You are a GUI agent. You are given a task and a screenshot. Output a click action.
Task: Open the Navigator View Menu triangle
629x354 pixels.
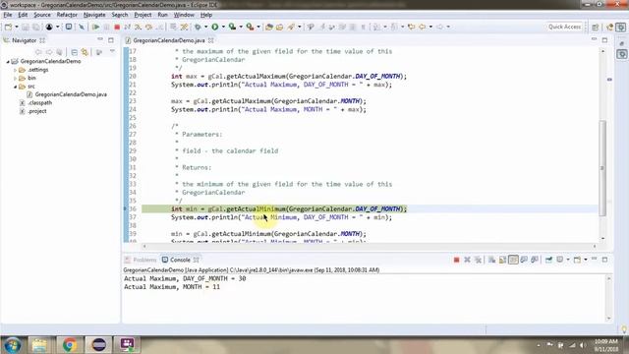[x=112, y=52]
